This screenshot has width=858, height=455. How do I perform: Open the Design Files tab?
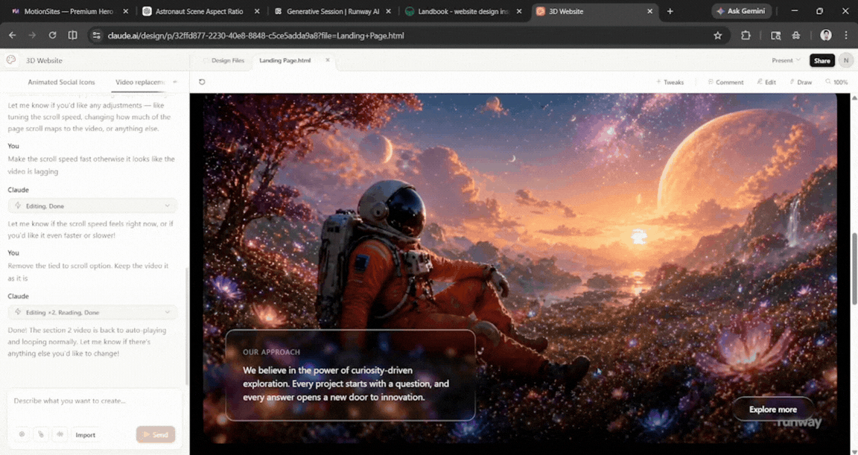(223, 60)
